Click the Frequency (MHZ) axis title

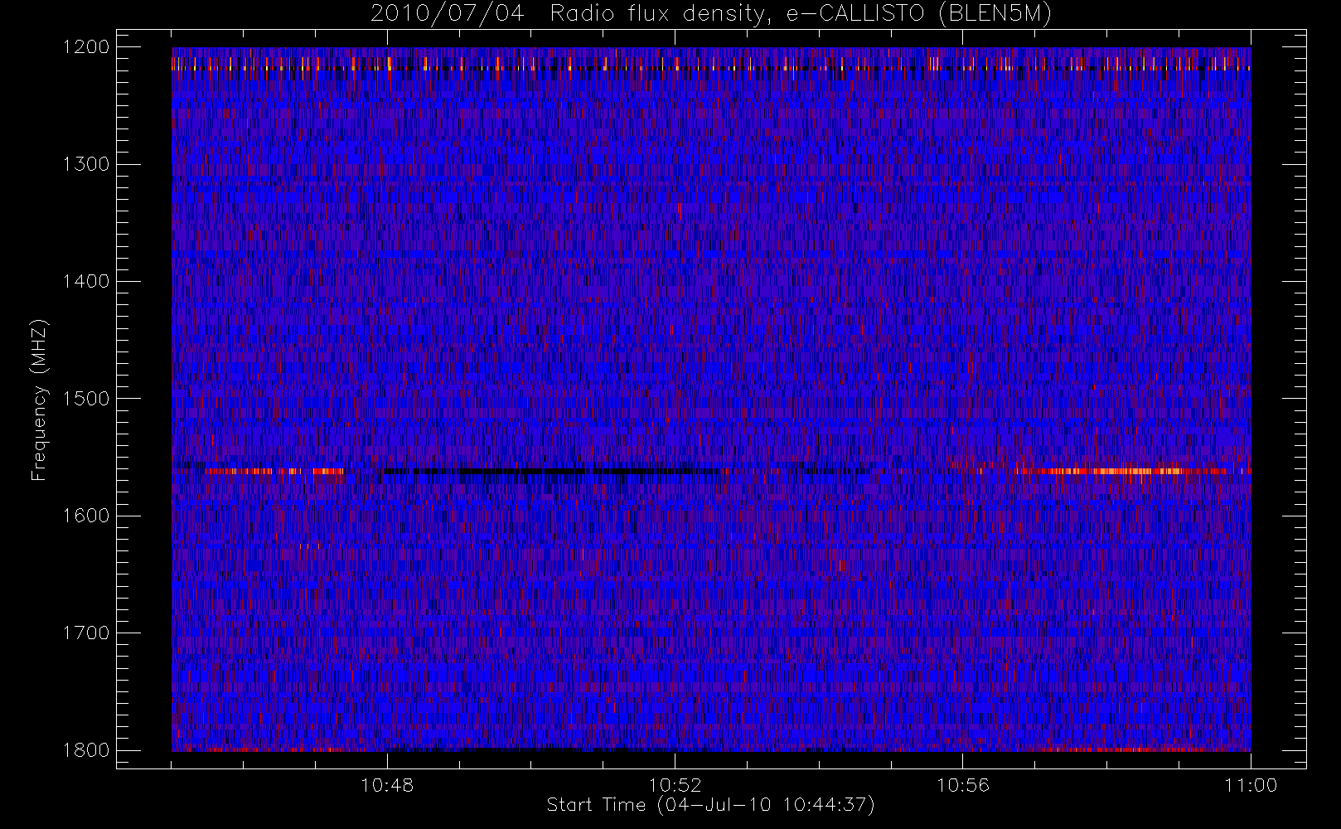39,400
